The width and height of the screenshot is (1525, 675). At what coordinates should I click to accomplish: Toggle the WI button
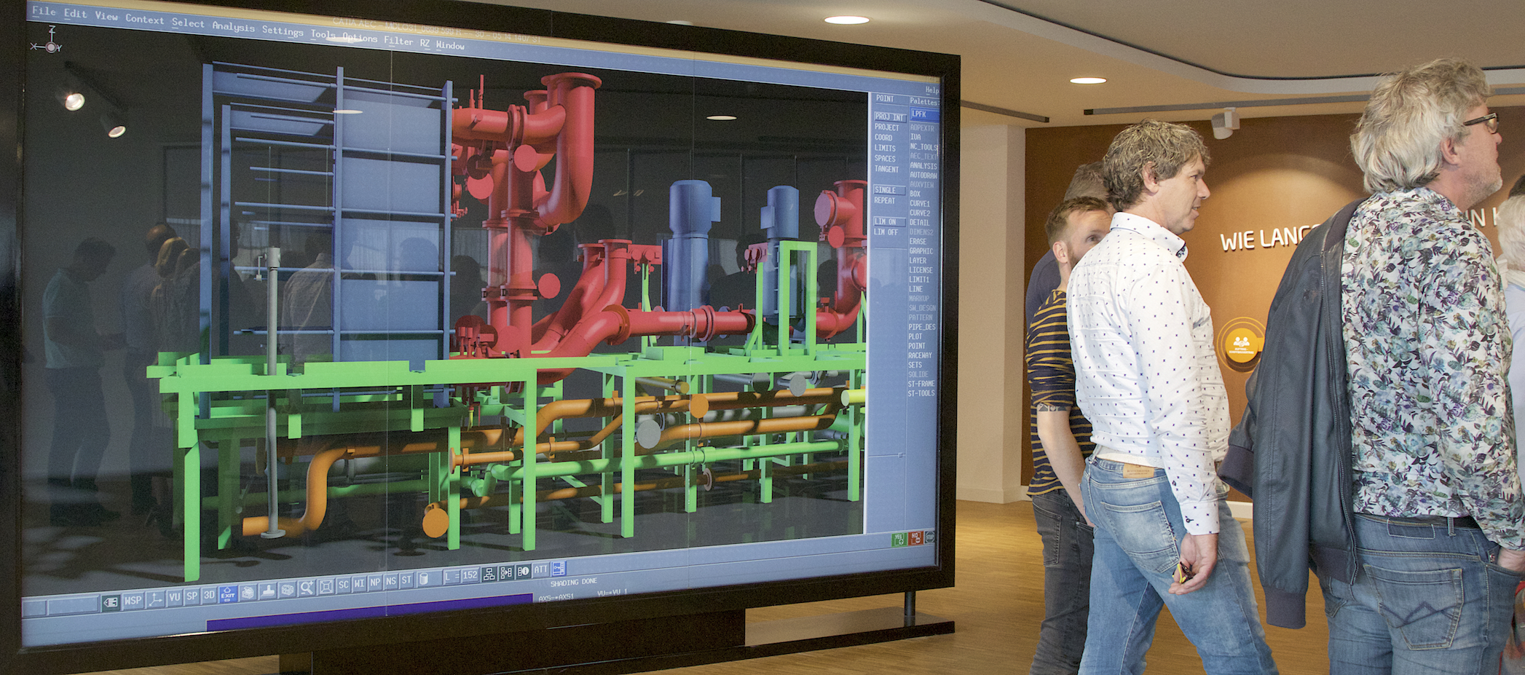[x=359, y=583]
